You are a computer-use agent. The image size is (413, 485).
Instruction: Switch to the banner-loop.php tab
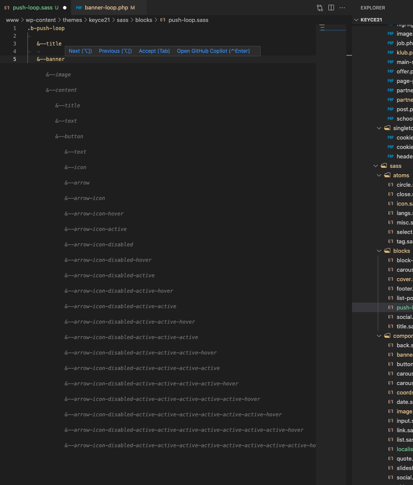[107, 7]
